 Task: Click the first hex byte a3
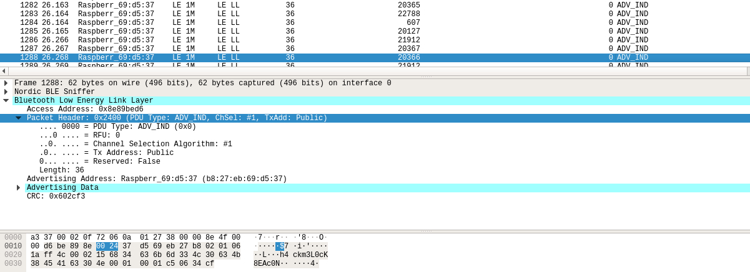point(35,238)
